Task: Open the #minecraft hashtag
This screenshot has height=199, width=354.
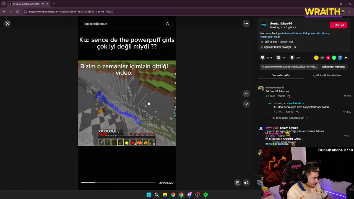Action: (288, 33)
